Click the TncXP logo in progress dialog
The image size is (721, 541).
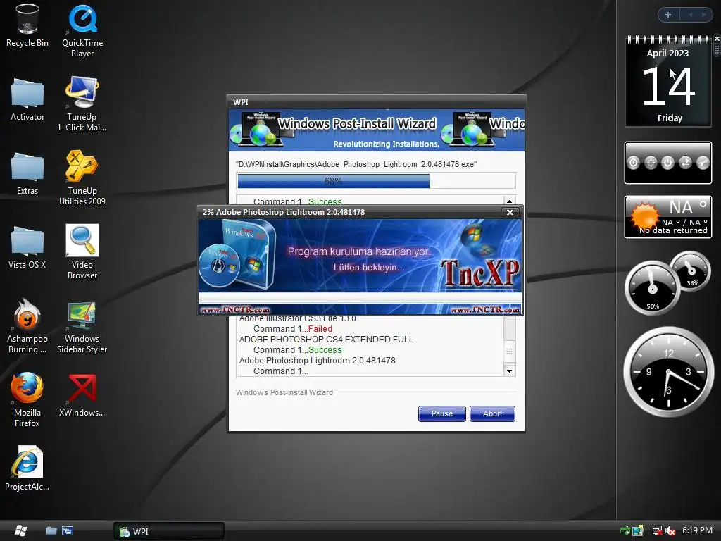click(x=480, y=273)
